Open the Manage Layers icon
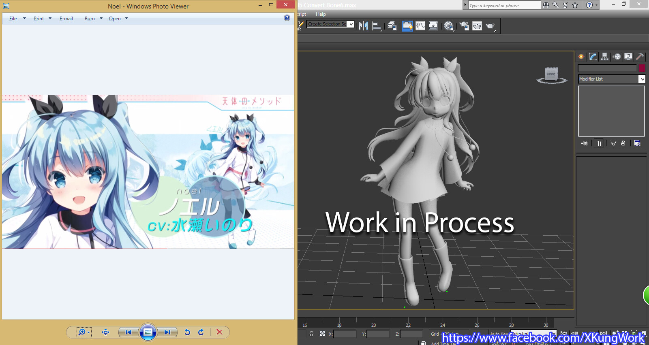The image size is (649, 345). (392, 26)
